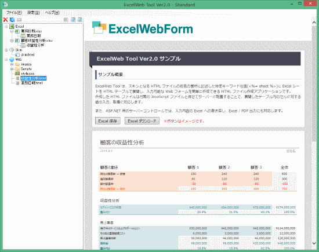The image size is (319, 252).
Task: Collapse the 顧客収益性分析.xlsx node
Action: [x=12, y=41]
